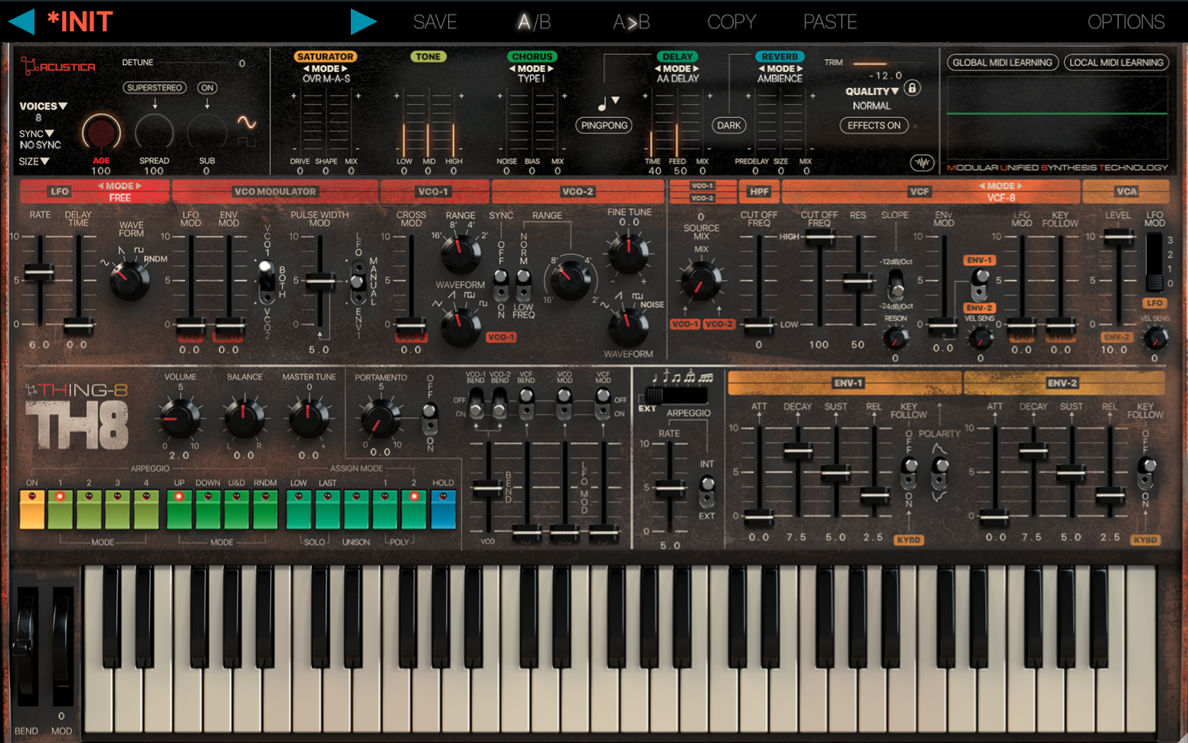Viewport: 1188px width, 743px height.
Task: Click COPY in the top bar
Action: click(731, 21)
